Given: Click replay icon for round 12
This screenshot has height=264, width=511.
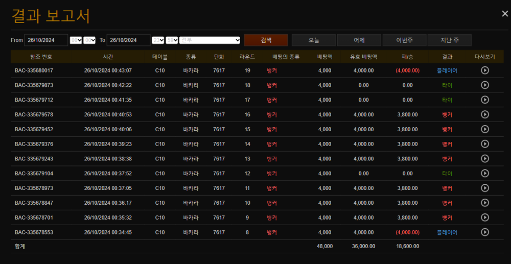Looking at the screenshot, I should pyautogui.click(x=485, y=174).
